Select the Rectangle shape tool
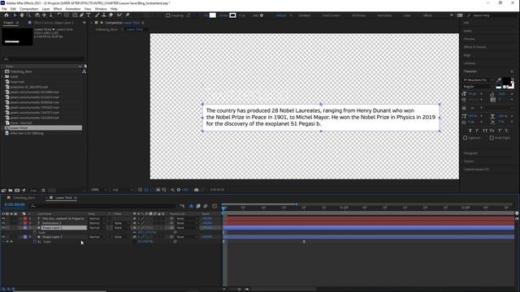 [x=75, y=15]
